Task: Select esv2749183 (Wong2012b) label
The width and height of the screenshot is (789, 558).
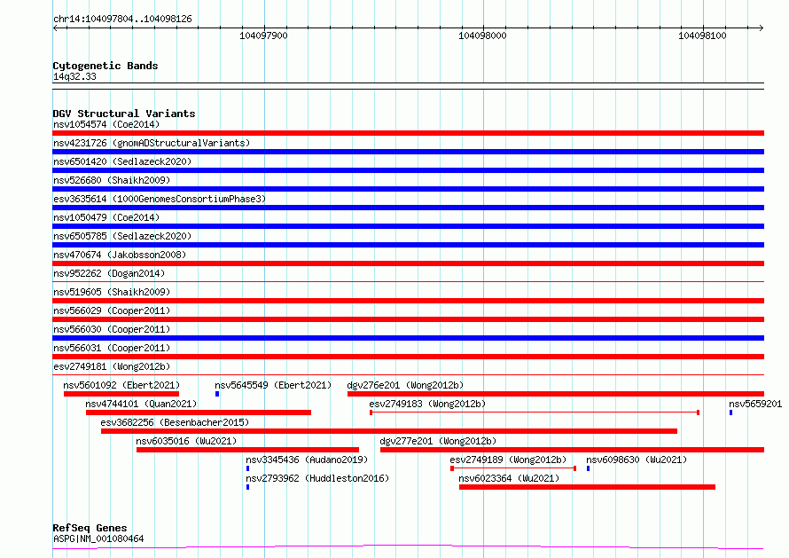Action: [427, 404]
